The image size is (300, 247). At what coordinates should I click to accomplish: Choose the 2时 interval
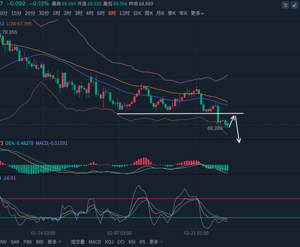point(67,13)
